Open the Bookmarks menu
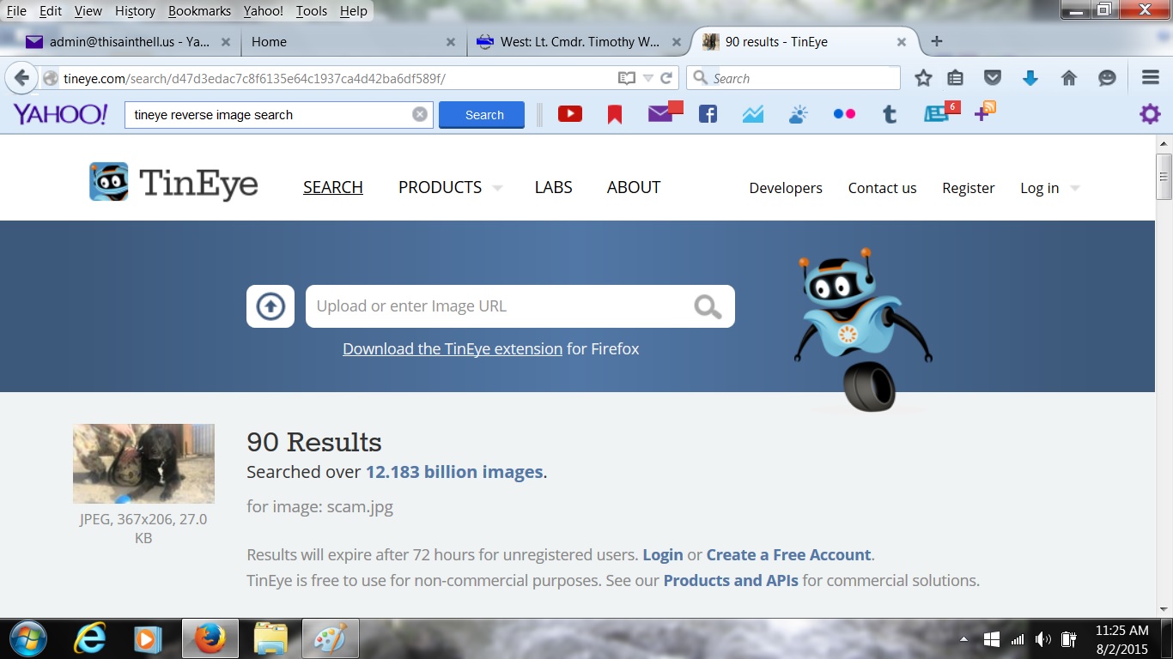The image size is (1173, 659). [x=199, y=11]
